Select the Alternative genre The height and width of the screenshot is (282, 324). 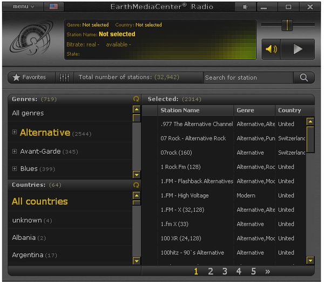pos(45,133)
